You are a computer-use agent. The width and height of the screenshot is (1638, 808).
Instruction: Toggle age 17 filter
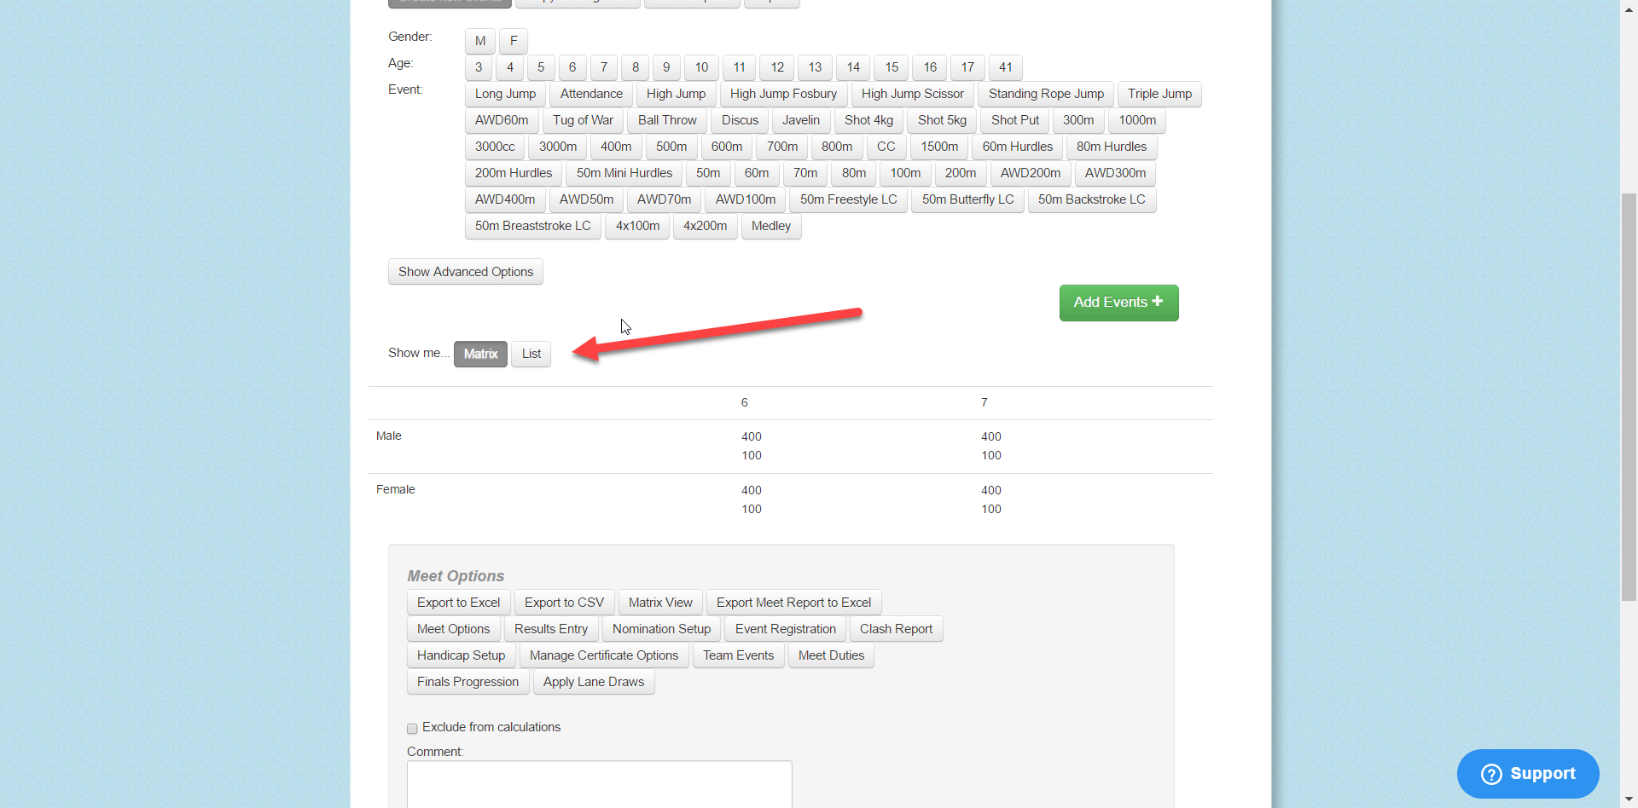coord(967,67)
